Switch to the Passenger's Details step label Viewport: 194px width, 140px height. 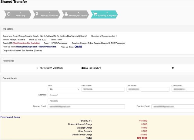pos(78,15)
